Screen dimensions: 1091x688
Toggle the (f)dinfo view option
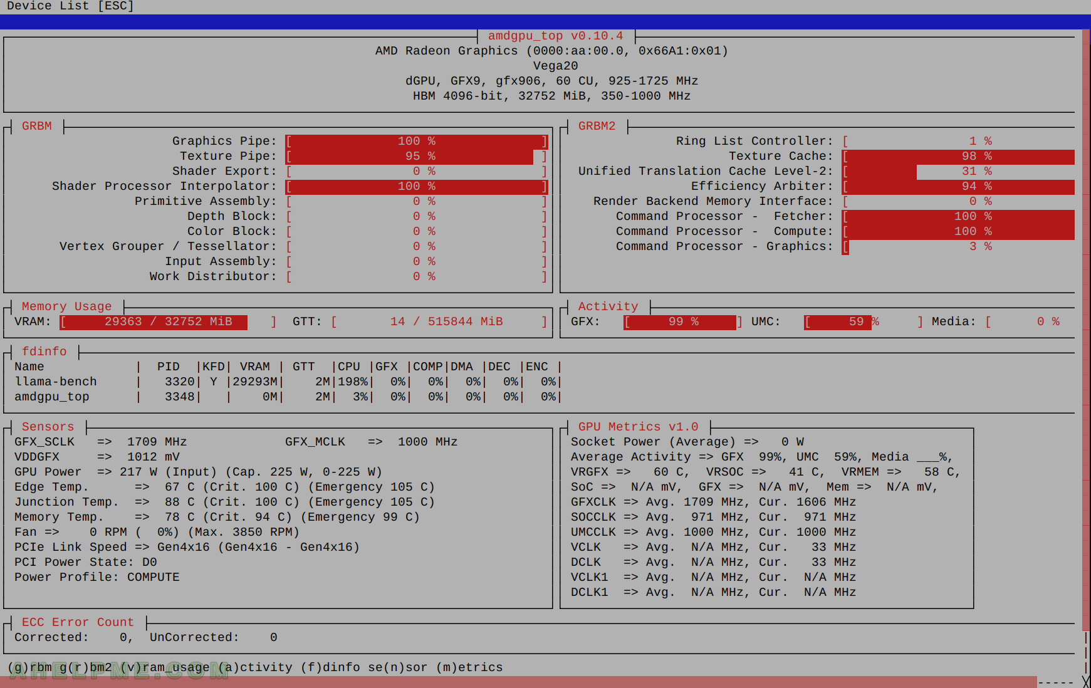[x=330, y=667]
